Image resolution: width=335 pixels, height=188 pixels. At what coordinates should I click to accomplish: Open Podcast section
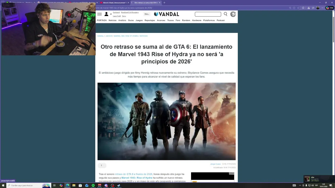click(221, 20)
